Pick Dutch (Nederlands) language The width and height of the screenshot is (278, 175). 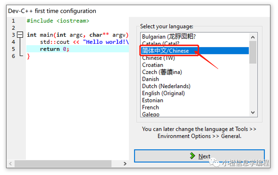click(195, 86)
